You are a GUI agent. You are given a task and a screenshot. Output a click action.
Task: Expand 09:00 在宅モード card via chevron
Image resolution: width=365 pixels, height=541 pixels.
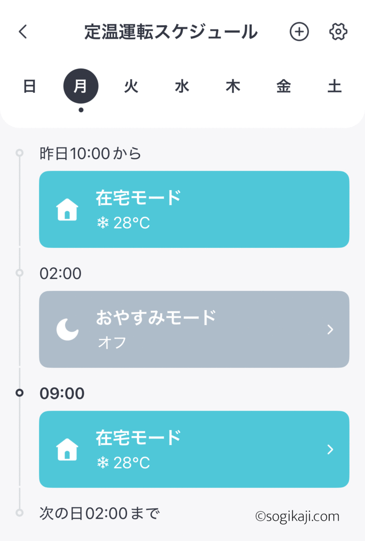[x=330, y=449]
